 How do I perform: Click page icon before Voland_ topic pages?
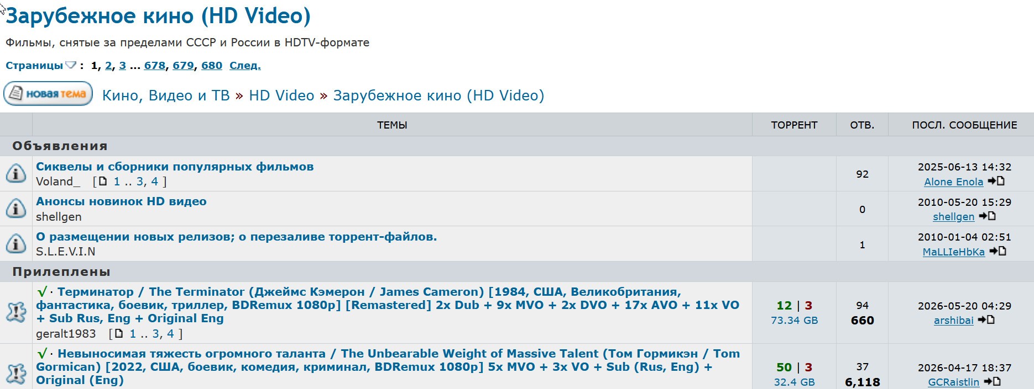point(102,181)
